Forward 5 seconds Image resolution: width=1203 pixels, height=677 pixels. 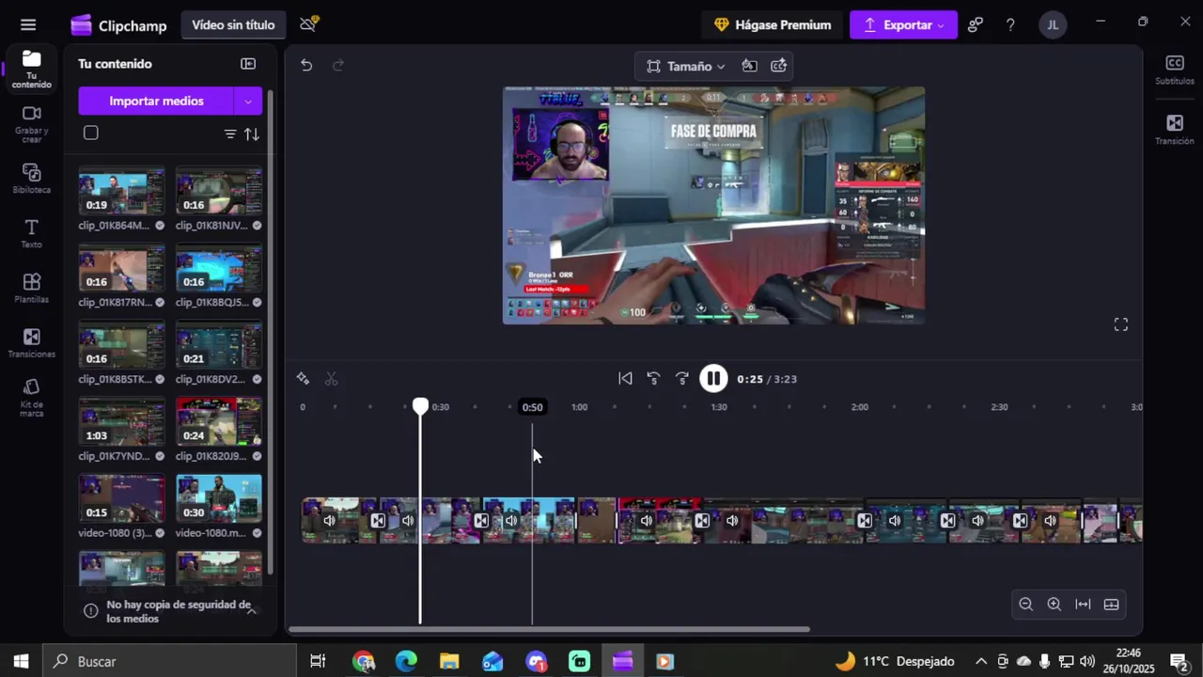(x=682, y=379)
